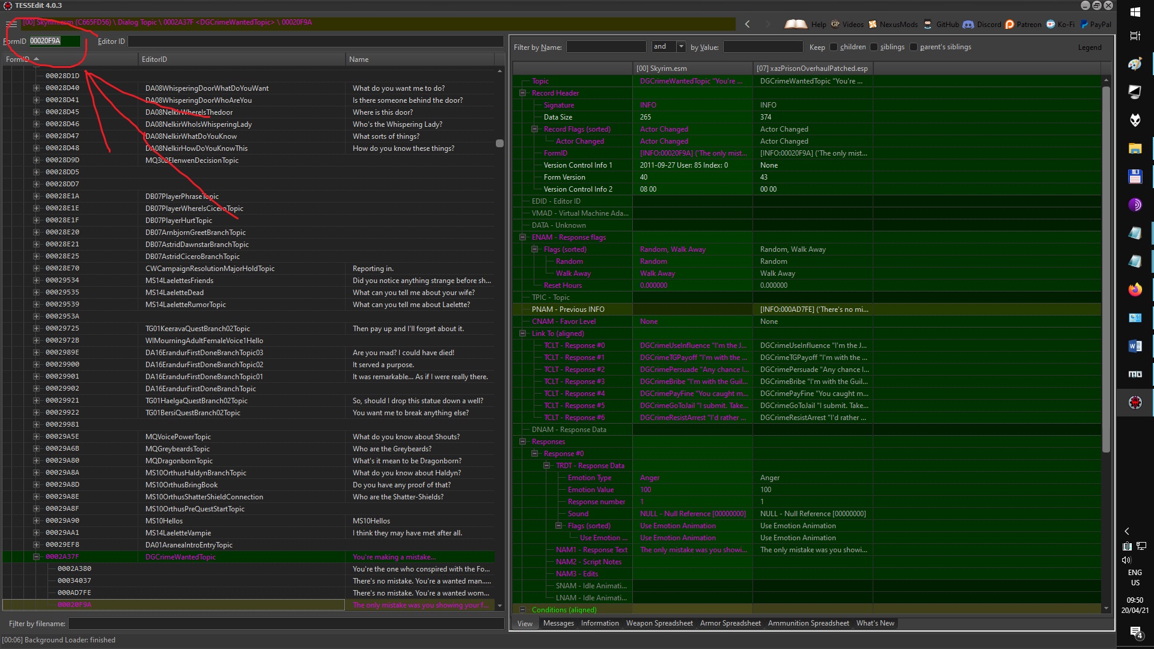Open floppy disk save app on taskbar
Viewport: 1154px width, 649px height.
coord(1135,177)
